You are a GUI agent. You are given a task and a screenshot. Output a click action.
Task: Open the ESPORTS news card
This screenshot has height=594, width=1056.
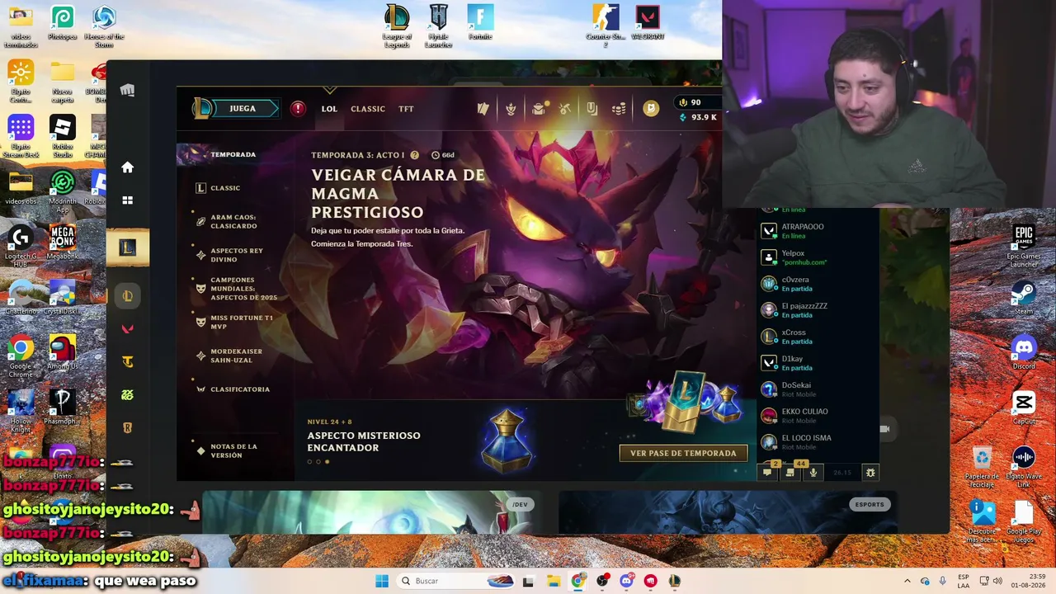click(728, 512)
